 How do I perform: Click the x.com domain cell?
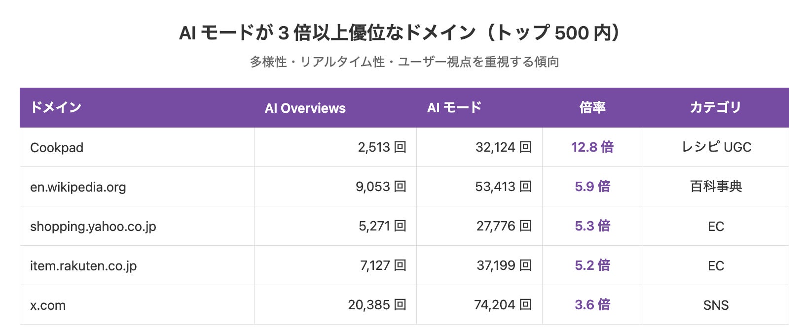pos(48,305)
